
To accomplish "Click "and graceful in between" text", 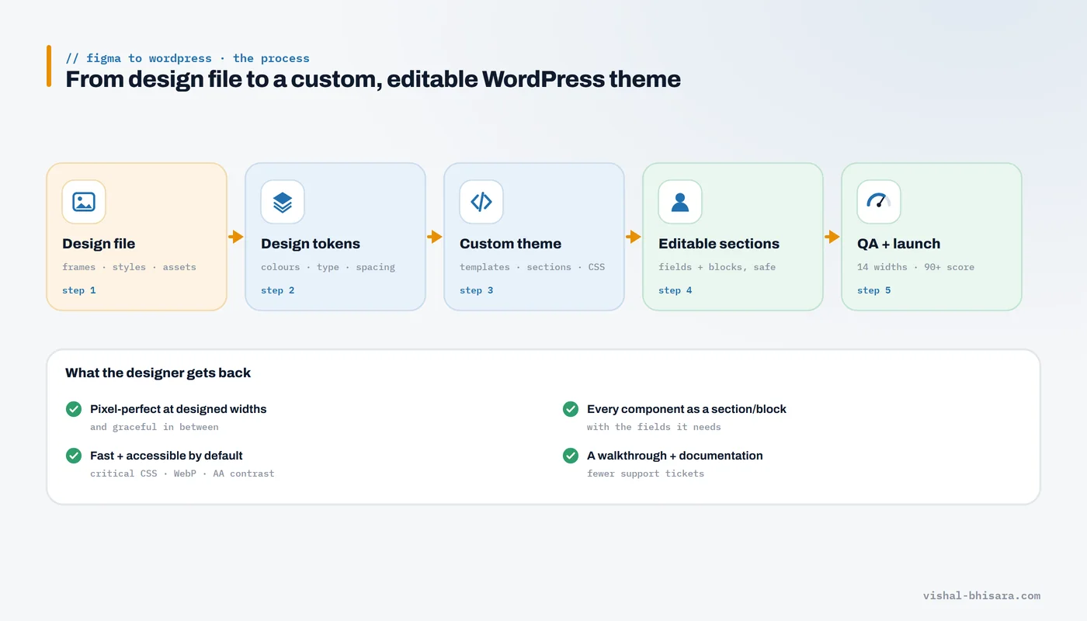I will coord(154,427).
